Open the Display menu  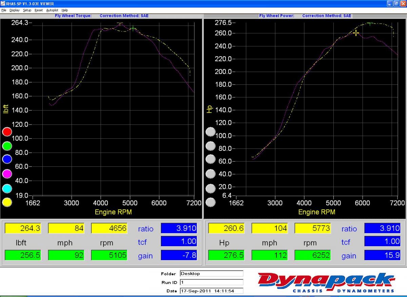coord(15,10)
